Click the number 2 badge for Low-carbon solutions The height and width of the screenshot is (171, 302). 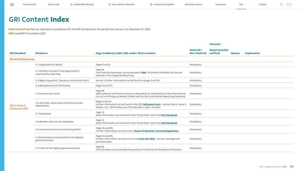110,4
